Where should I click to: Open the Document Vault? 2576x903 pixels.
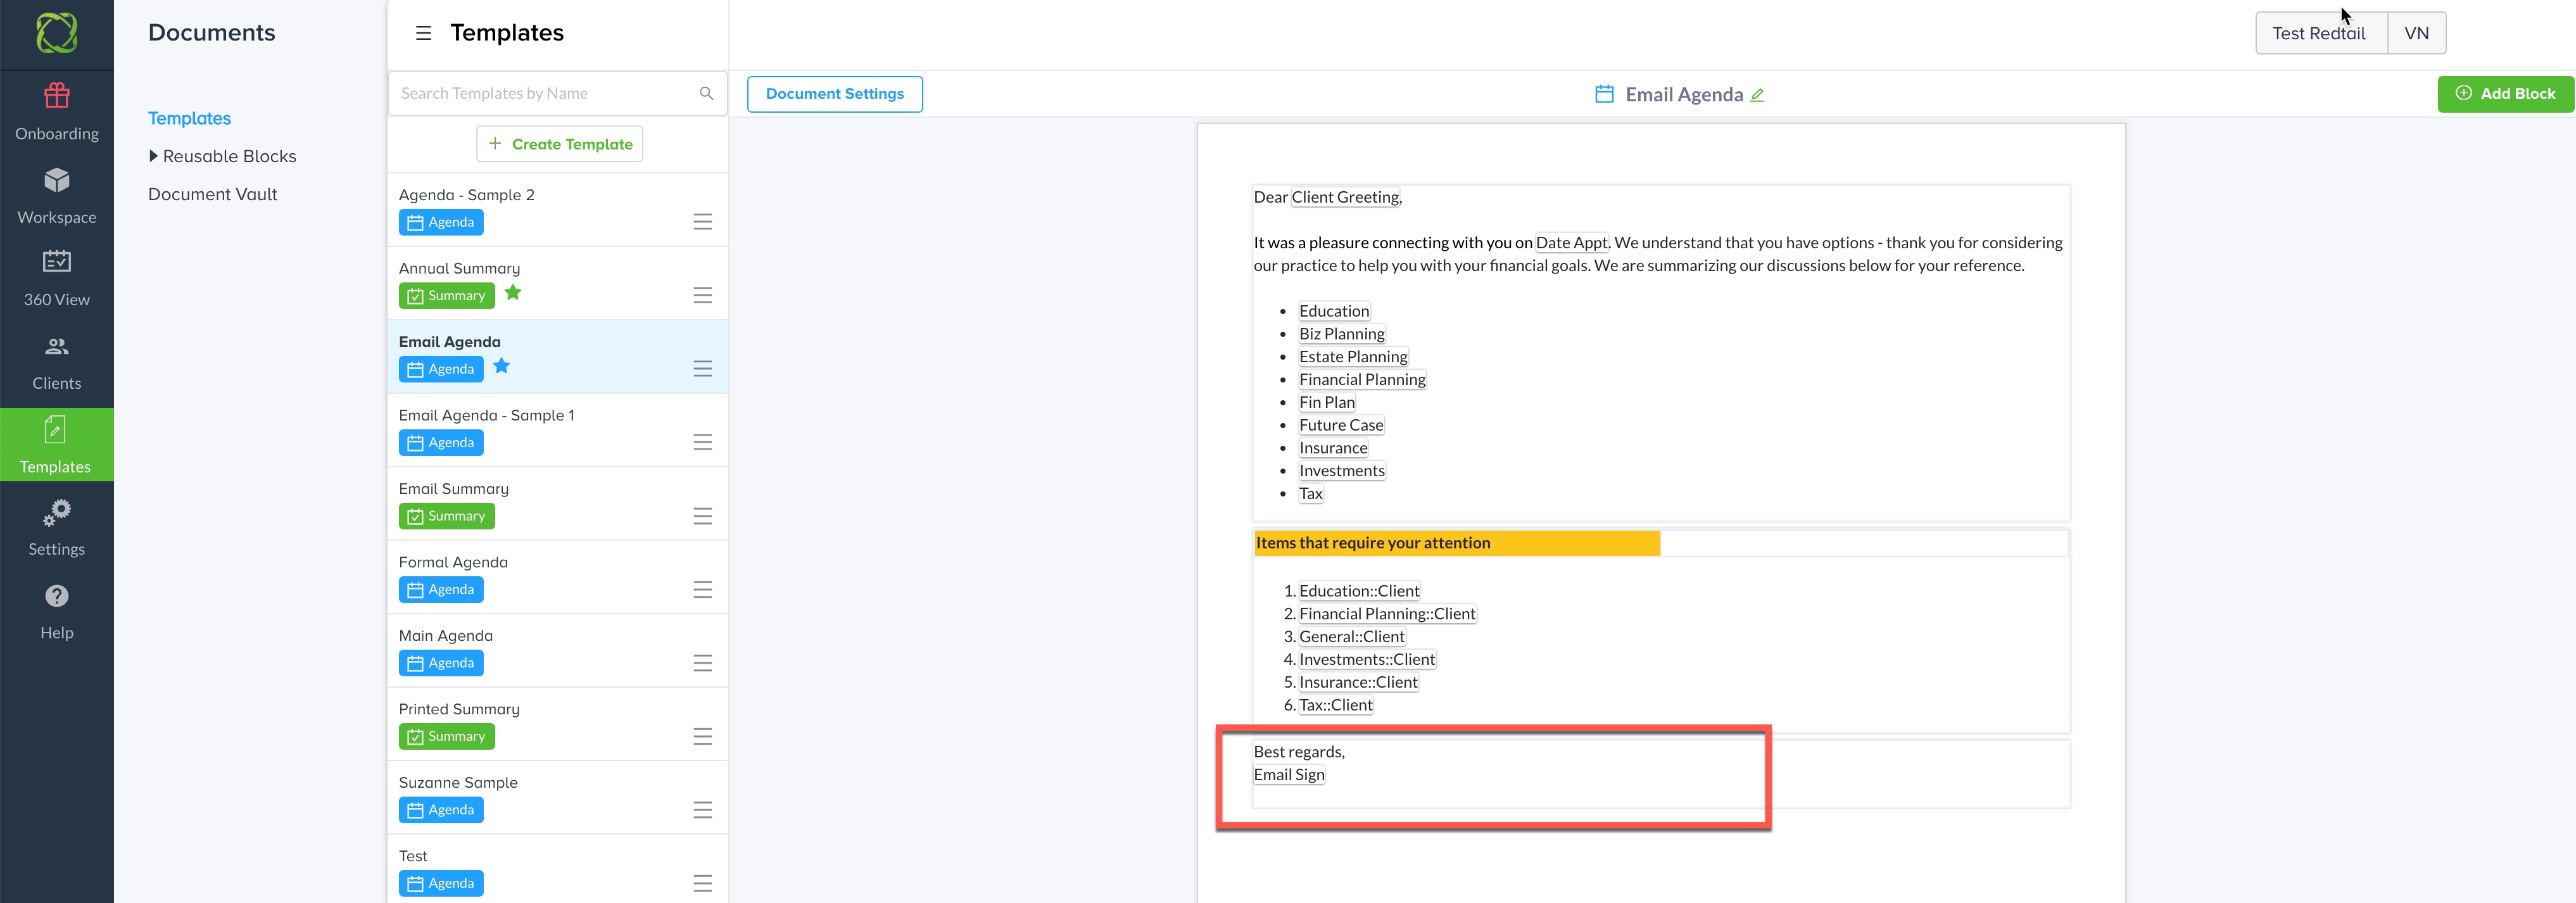212,193
